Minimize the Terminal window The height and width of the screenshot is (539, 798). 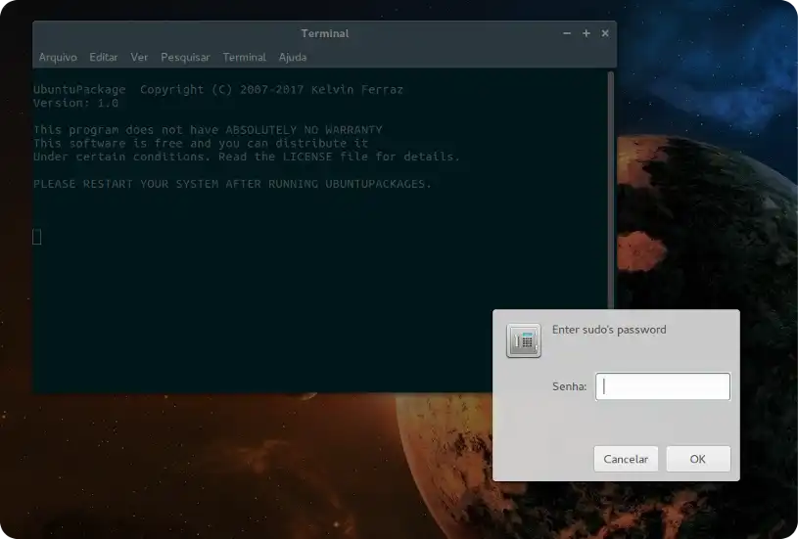[567, 33]
